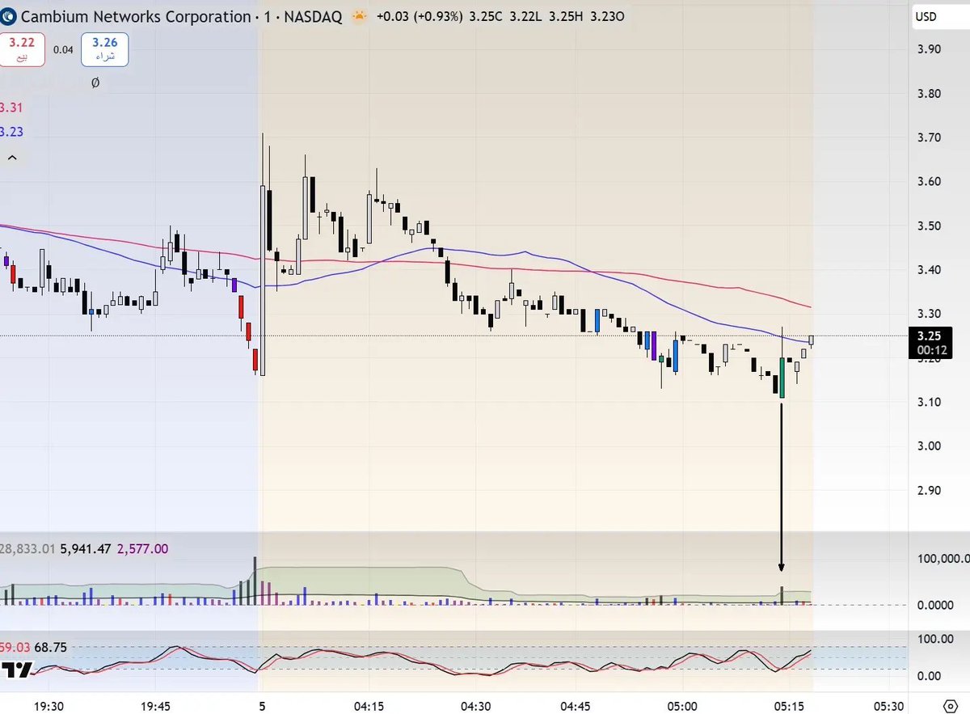The height and width of the screenshot is (714, 970).
Task: Collapse the indicator legend with the chevron
Action: coord(11,158)
